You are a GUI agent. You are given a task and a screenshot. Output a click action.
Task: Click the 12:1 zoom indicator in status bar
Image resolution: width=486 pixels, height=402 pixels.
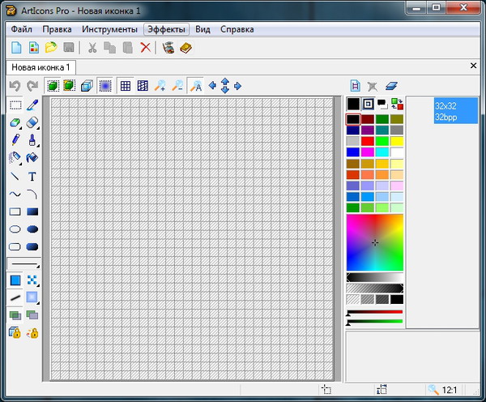tap(443, 390)
